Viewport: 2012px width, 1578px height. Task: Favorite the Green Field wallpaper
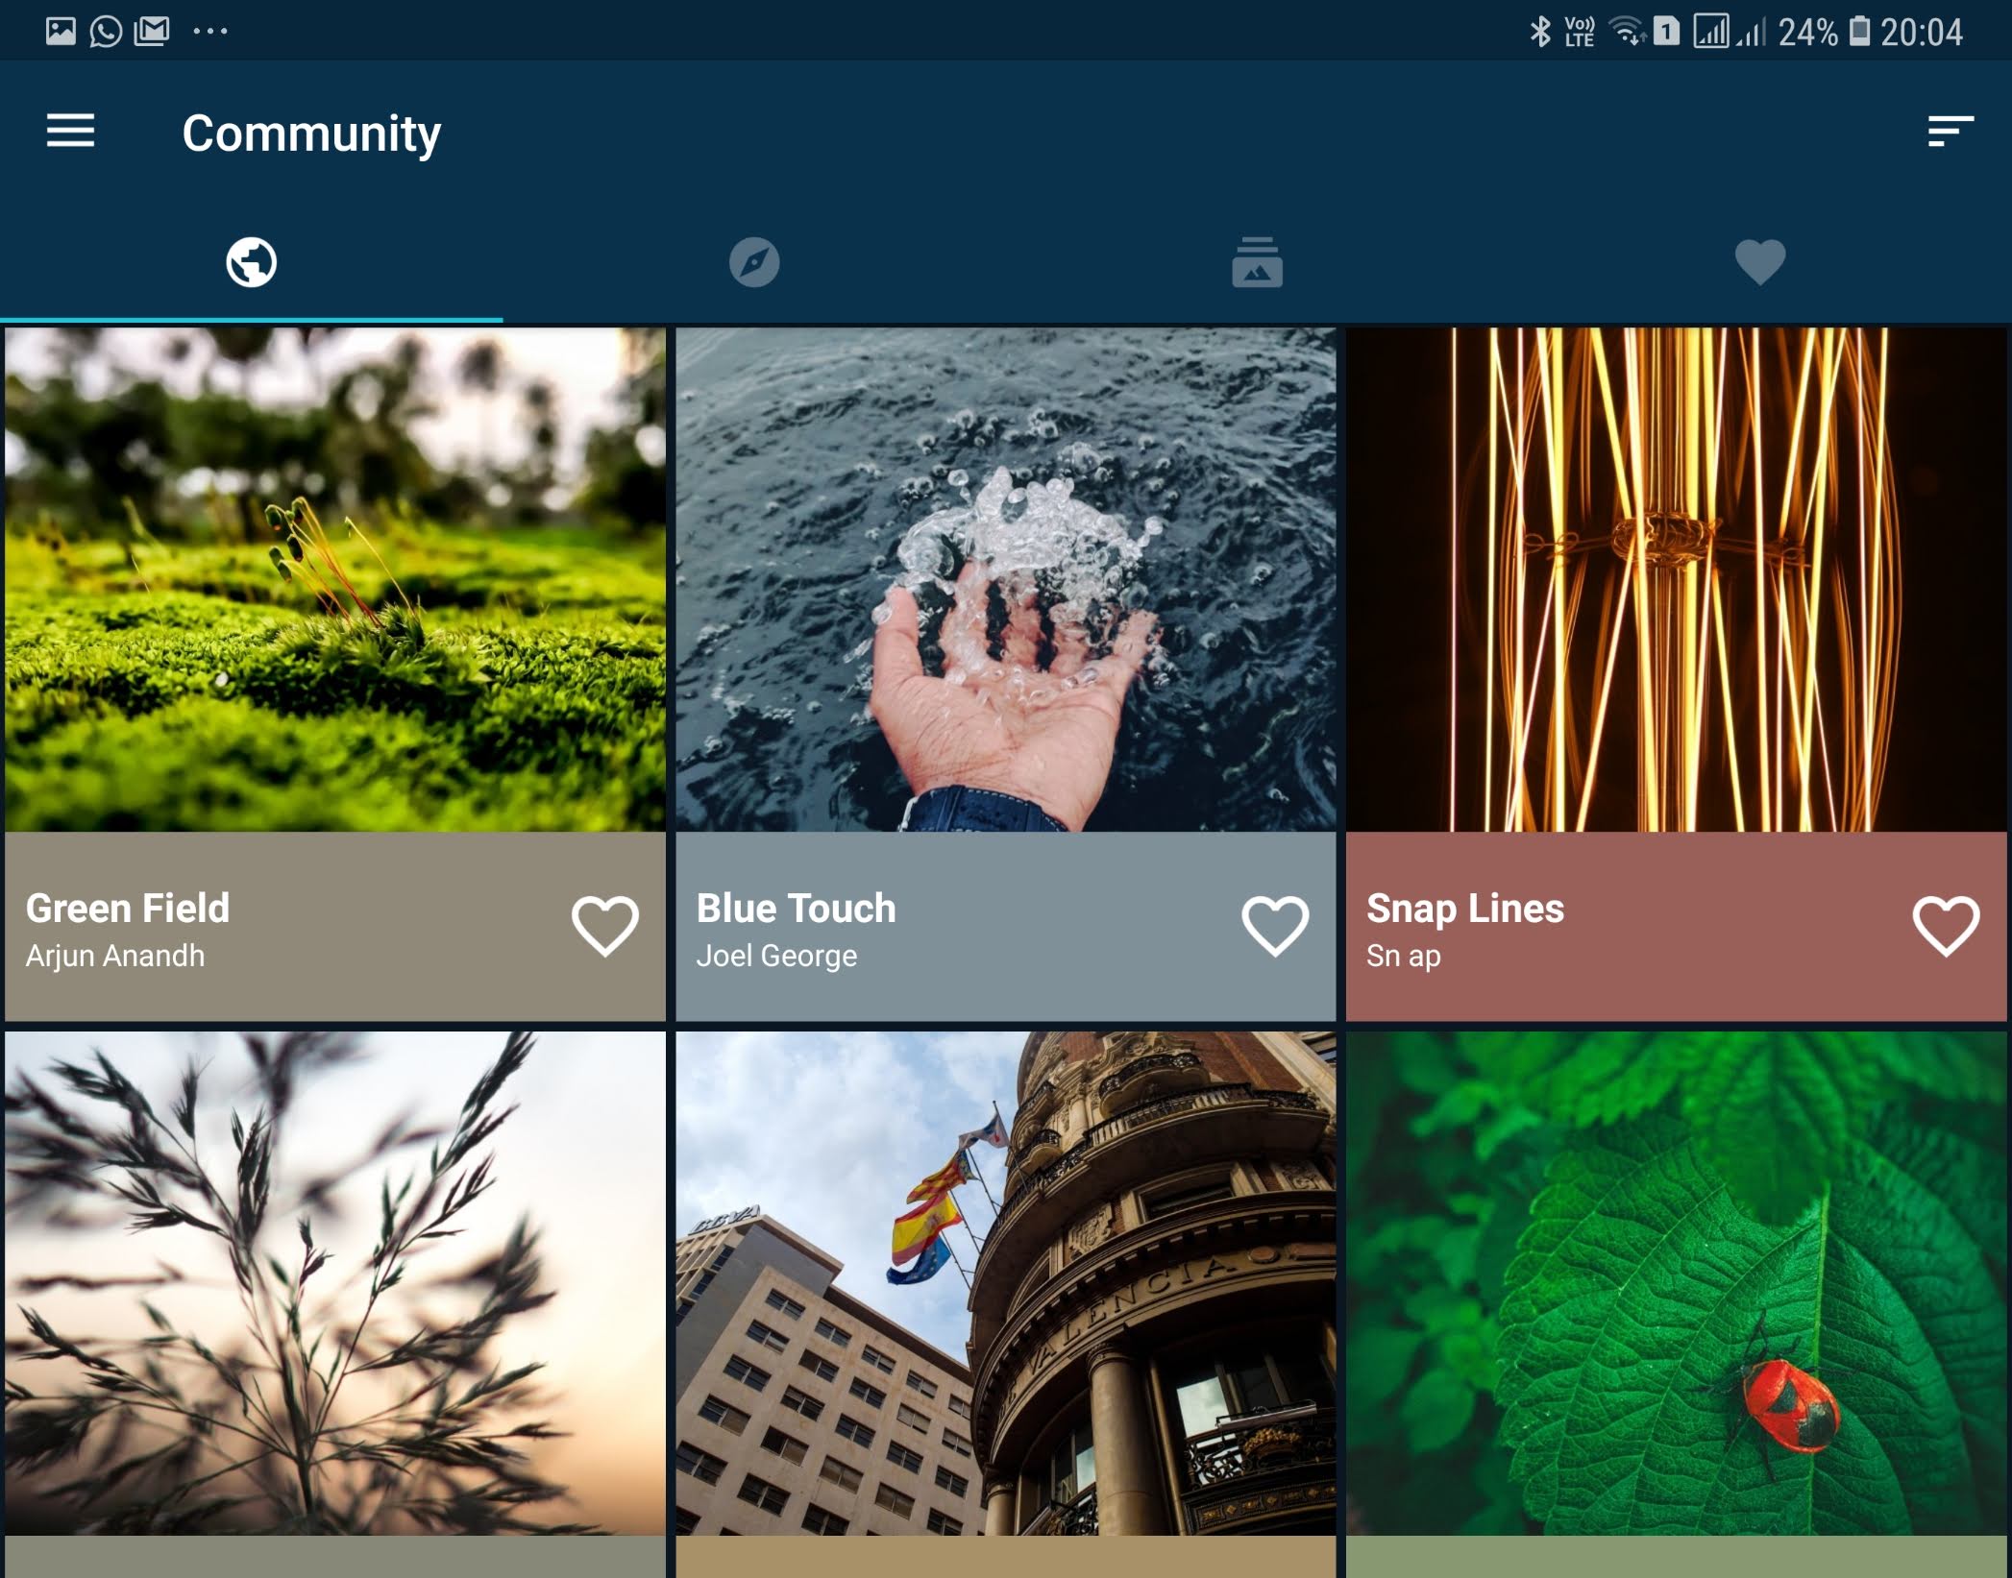[604, 926]
